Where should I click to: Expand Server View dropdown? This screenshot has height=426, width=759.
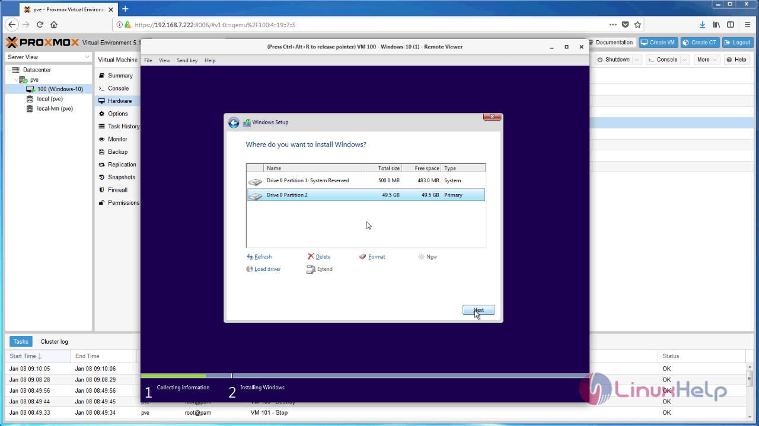point(87,57)
